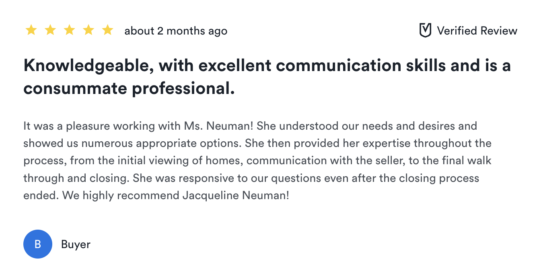Click the first rating star
The image size is (539, 273).
click(31, 30)
